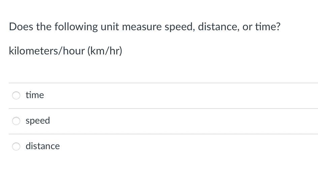Viewport: 318px width, 170px height.
Task: Click the "(km/hr)" abbreviation
Action: click(x=105, y=51)
